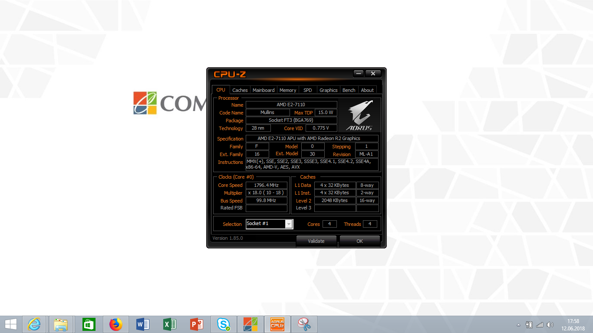Show hidden system tray icons
Image resolution: width=593 pixels, height=333 pixels.
point(518,325)
